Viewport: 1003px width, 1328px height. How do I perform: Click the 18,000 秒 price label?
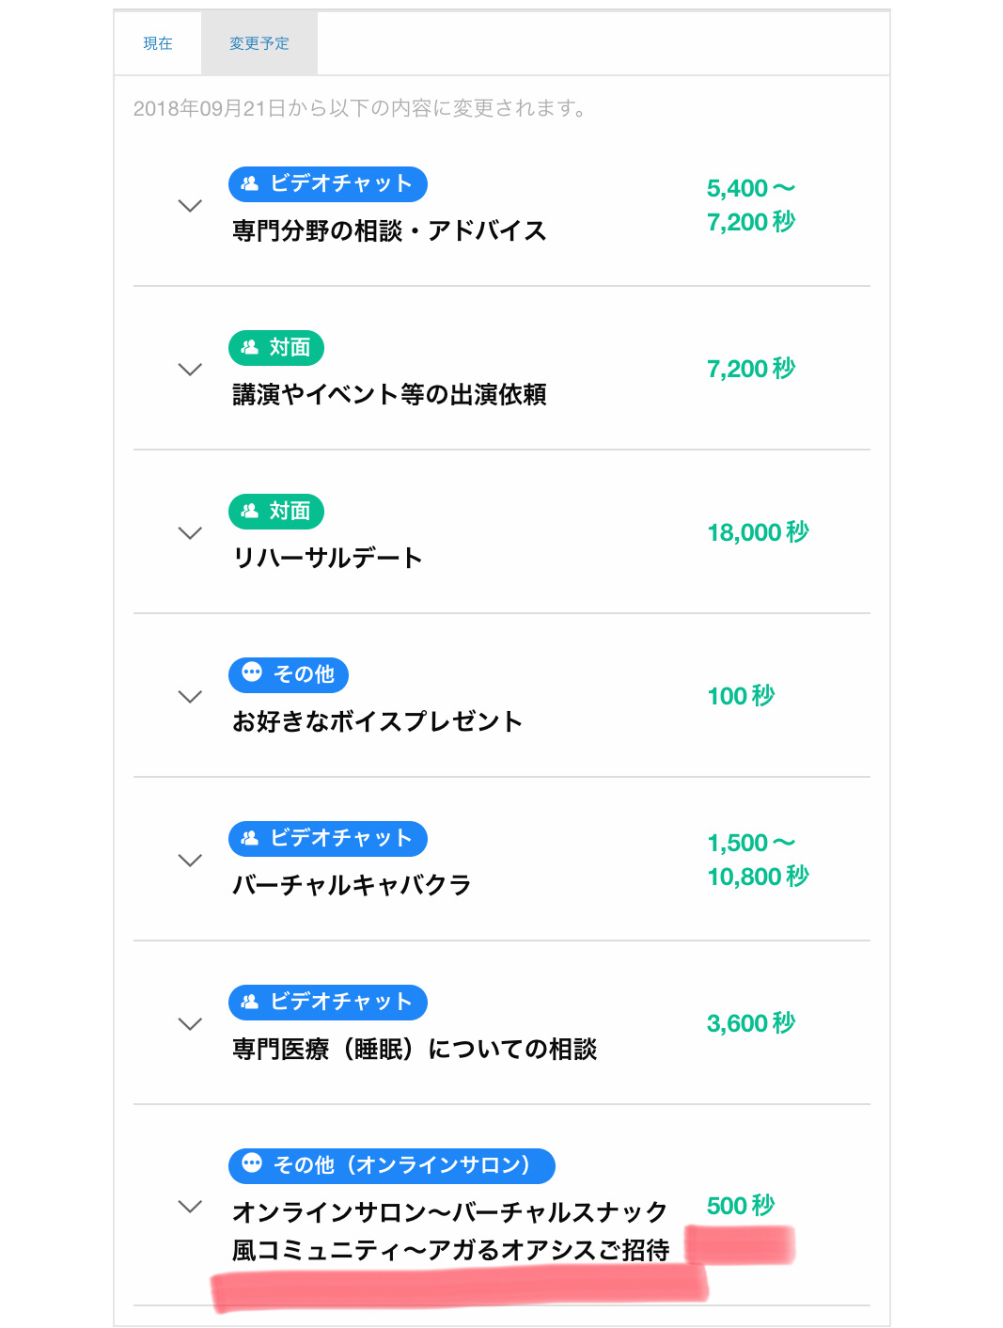pyautogui.click(x=758, y=532)
